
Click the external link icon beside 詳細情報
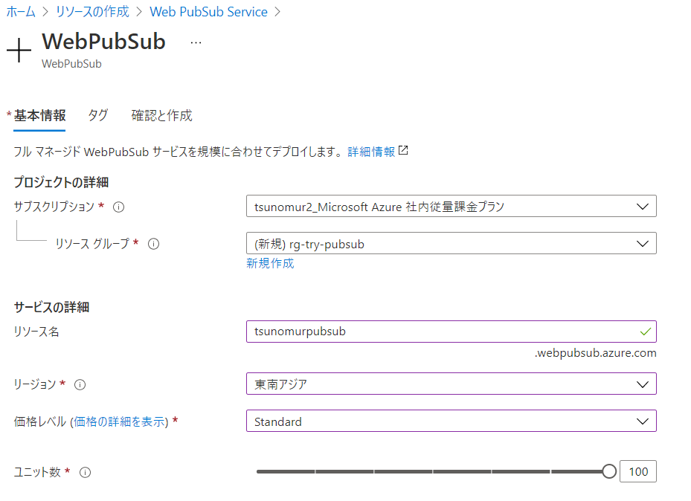402,149
